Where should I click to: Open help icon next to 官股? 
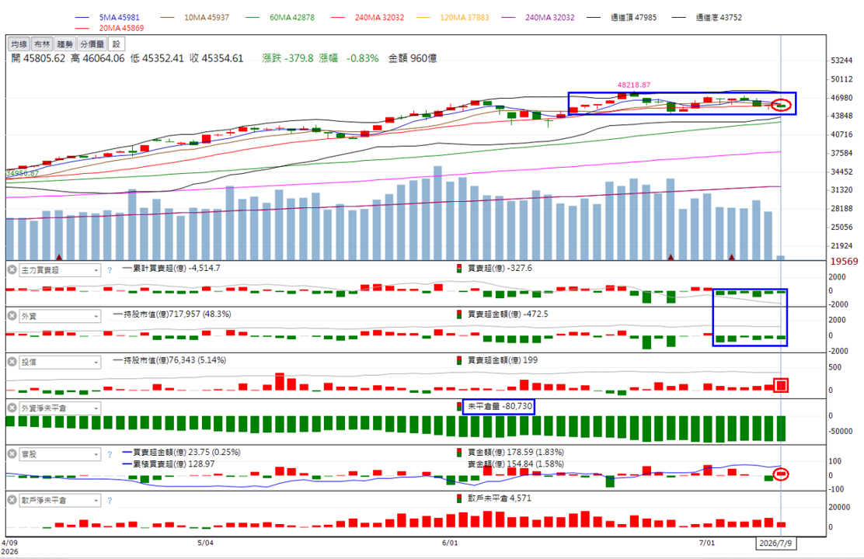110,454
